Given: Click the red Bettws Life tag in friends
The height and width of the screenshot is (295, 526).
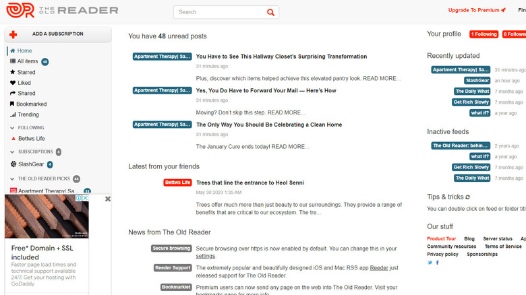Looking at the screenshot, I should 177,183.
